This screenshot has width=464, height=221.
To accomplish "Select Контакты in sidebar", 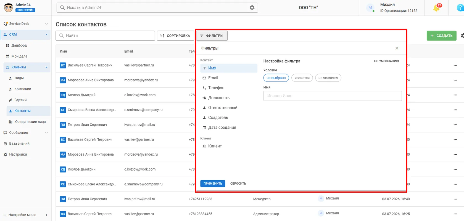I will click(28, 111).
